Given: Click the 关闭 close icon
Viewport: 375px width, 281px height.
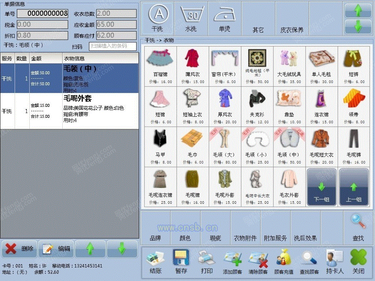Looking at the screenshot, I should point(358,262).
